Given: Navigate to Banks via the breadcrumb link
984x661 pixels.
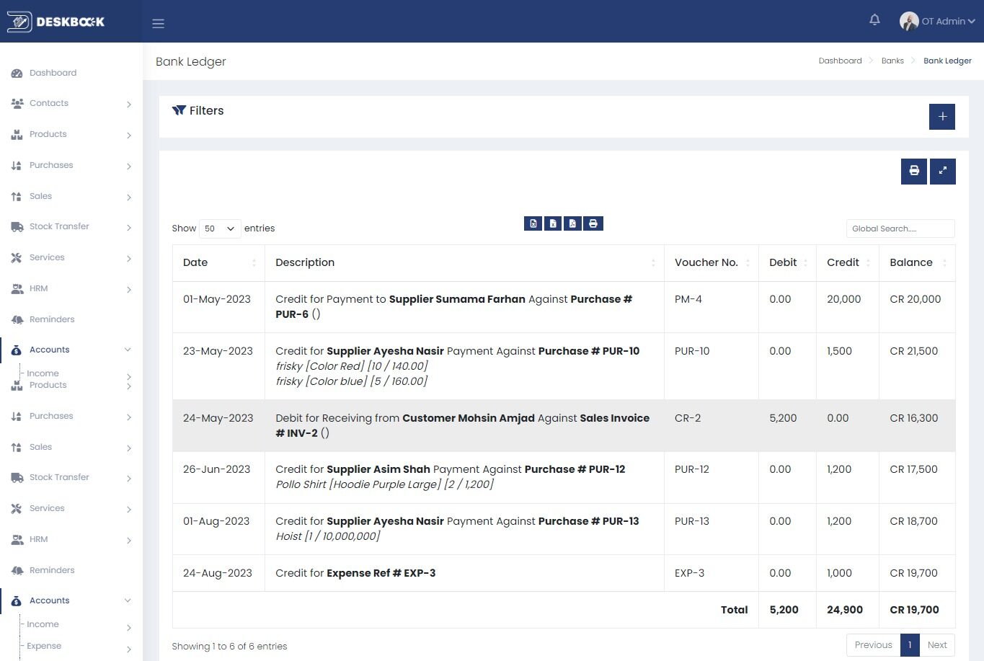Looking at the screenshot, I should pos(892,61).
